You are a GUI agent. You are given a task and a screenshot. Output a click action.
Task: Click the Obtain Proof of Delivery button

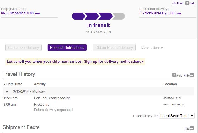[114, 47]
